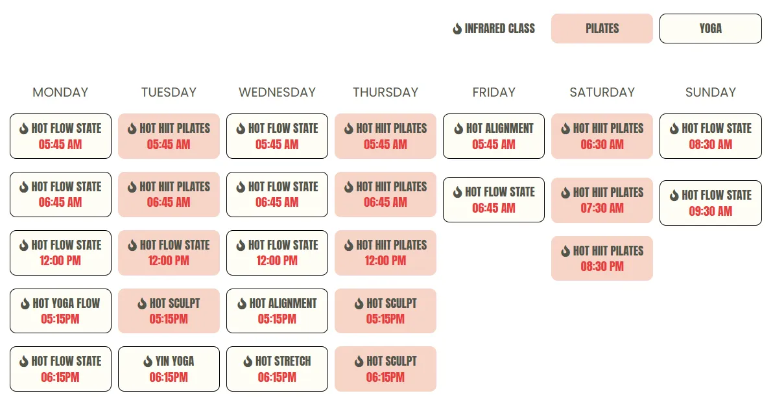Select the Monday column header
This screenshot has width=773, height=402.
pyautogui.click(x=61, y=92)
